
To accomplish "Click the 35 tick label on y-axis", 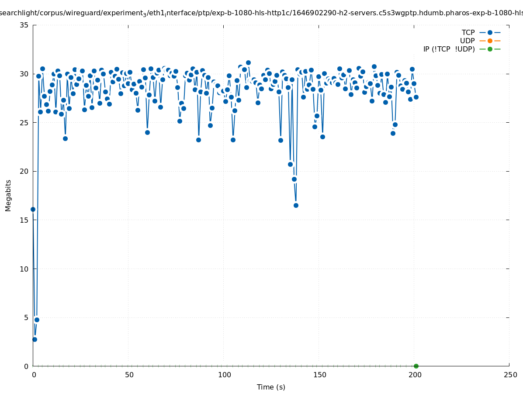I will click(x=24, y=25).
